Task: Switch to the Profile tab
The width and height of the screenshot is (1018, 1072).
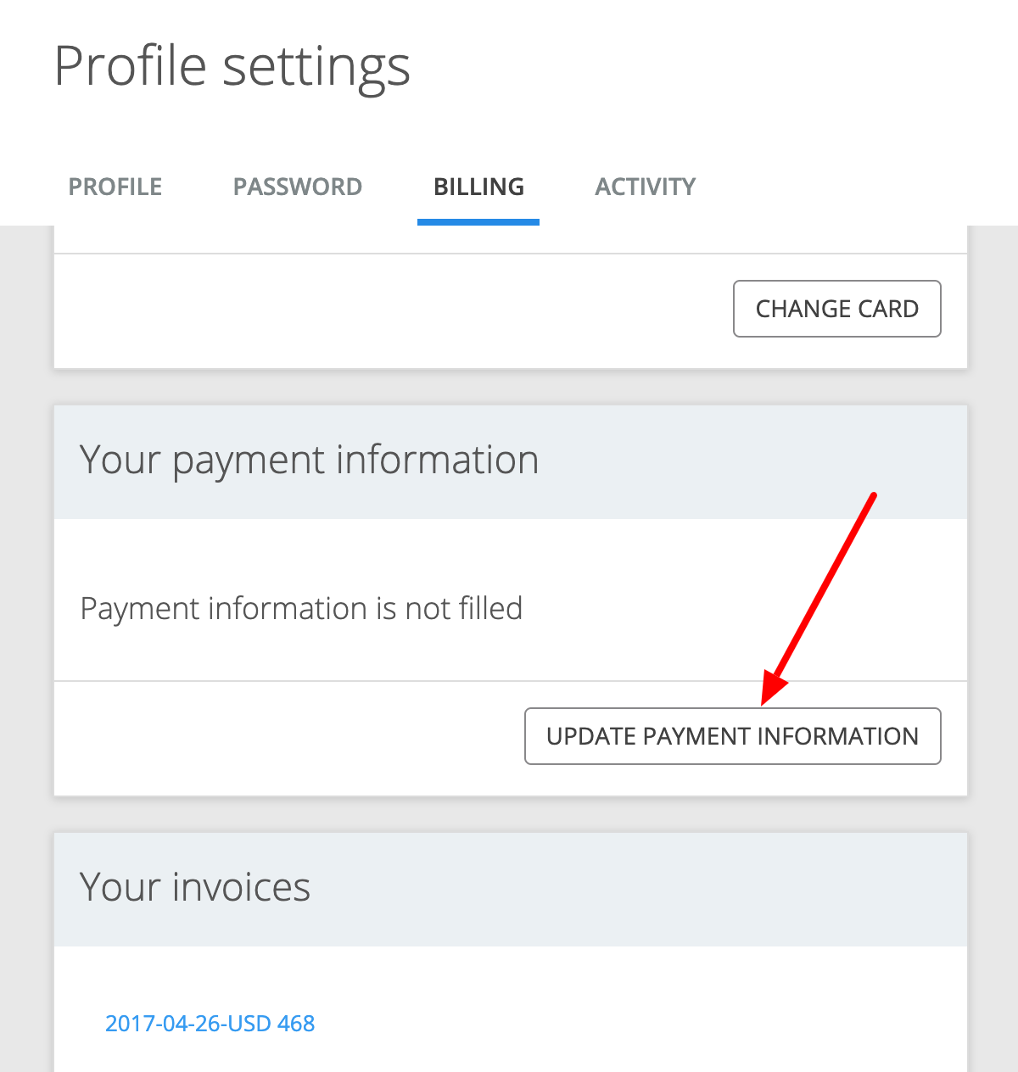Action: [x=115, y=187]
